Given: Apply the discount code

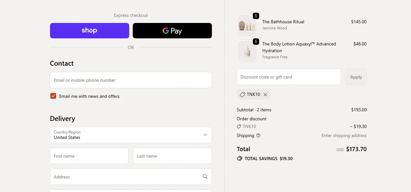Looking at the screenshot, I should [356, 77].
